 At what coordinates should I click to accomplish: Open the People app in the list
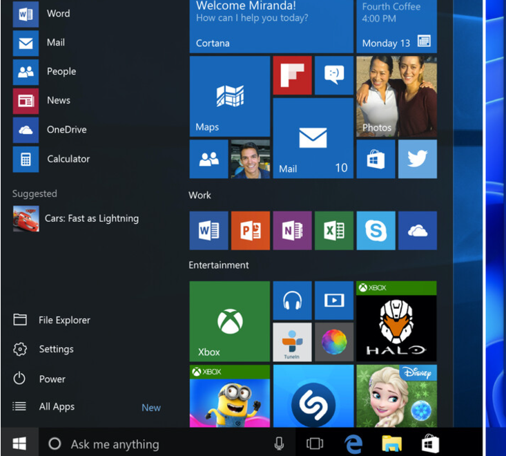(x=45, y=71)
